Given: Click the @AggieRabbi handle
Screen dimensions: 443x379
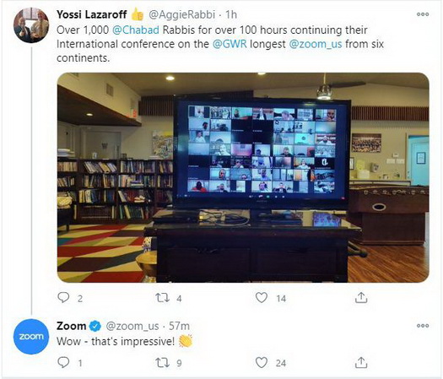Looking at the screenshot, I should click(x=181, y=14).
